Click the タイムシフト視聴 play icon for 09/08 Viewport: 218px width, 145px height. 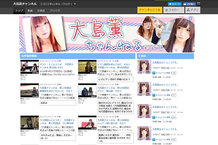coord(154,95)
